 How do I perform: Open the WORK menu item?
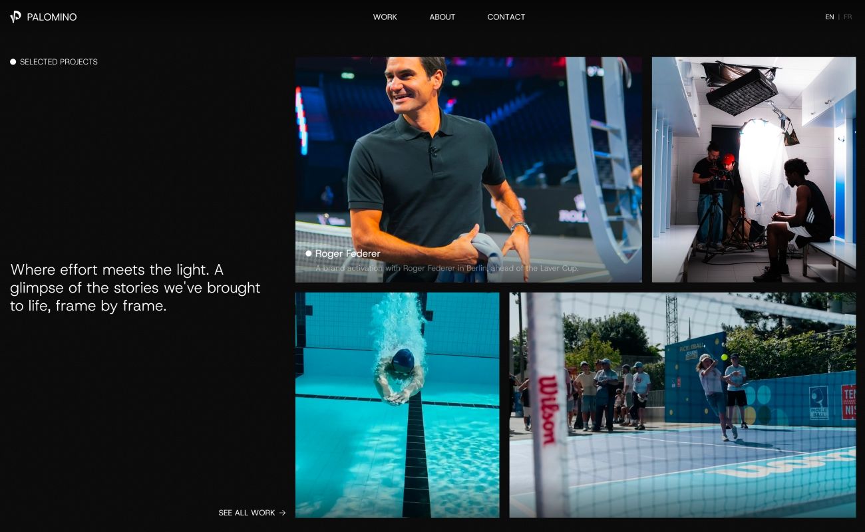point(385,17)
